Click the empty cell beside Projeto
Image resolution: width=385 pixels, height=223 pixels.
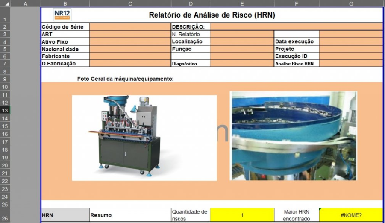(350, 49)
